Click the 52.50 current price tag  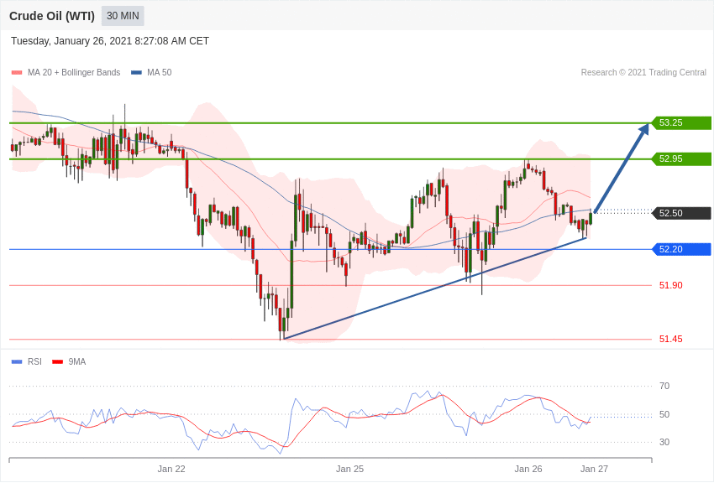click(x=682, y=213)
